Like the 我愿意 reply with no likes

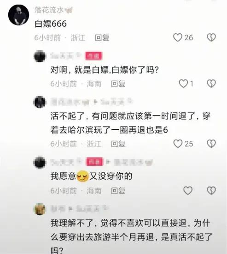pos(188,190)
